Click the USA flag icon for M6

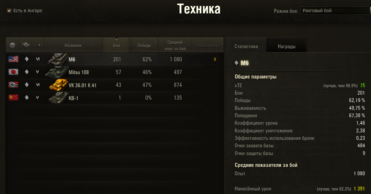pos(13,59)
